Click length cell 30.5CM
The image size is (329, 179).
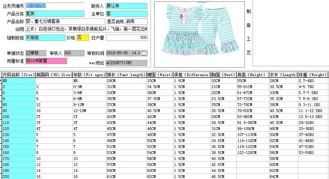click(x=283, y=87)
